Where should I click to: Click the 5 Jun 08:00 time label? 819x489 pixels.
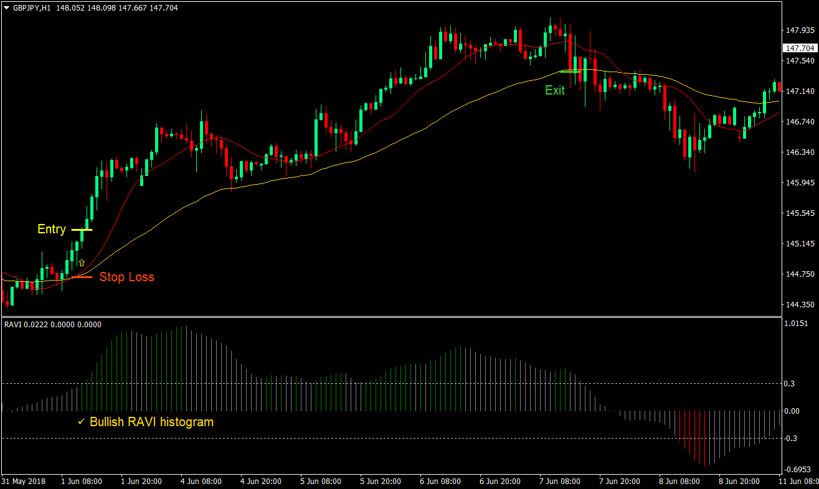click(320, 482)
